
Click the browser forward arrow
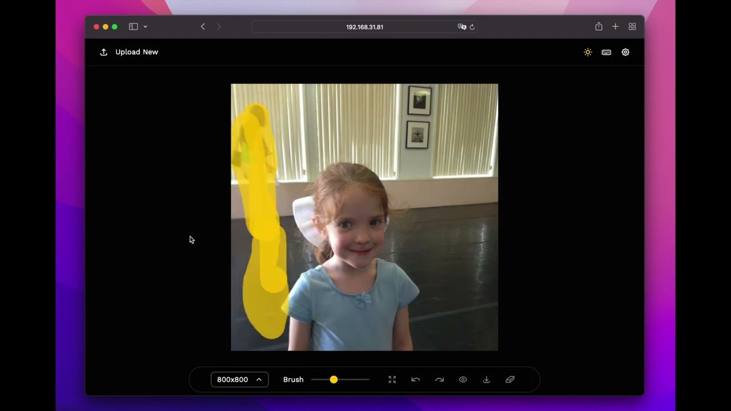[219, 27]
